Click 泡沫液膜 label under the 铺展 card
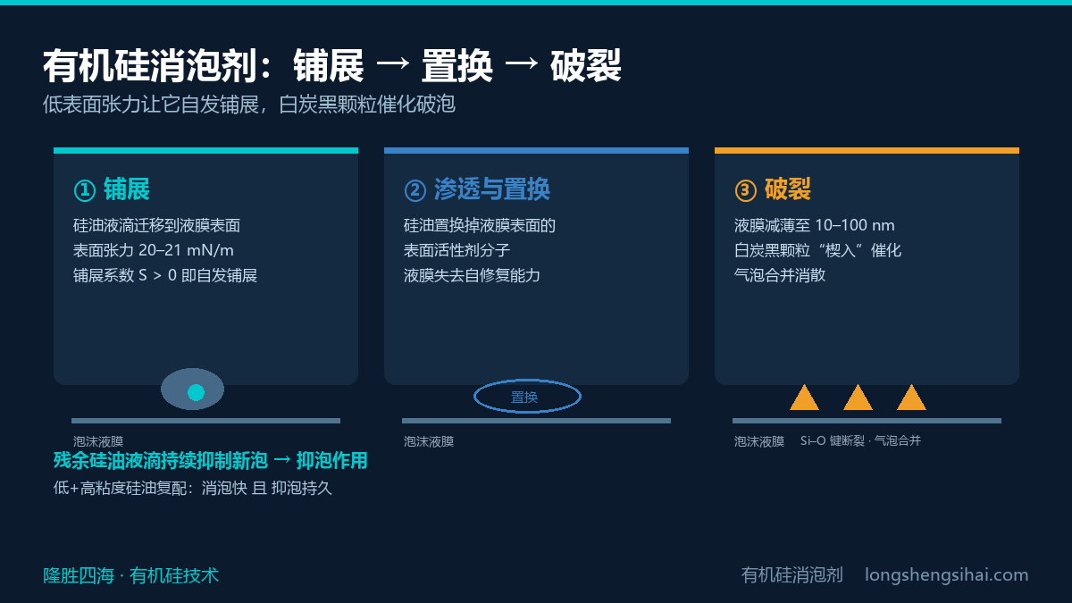1072x603 pixels. click(x=98, y=441)
